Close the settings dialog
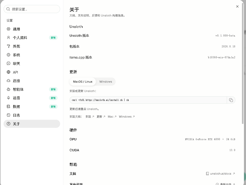Screen dimensions: 246x185 click(237, 6)
